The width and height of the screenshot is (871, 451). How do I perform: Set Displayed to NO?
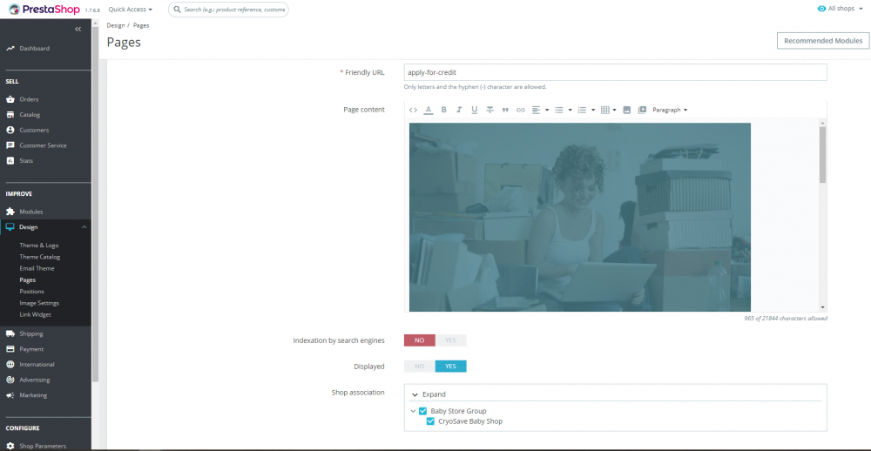(420, 367)
